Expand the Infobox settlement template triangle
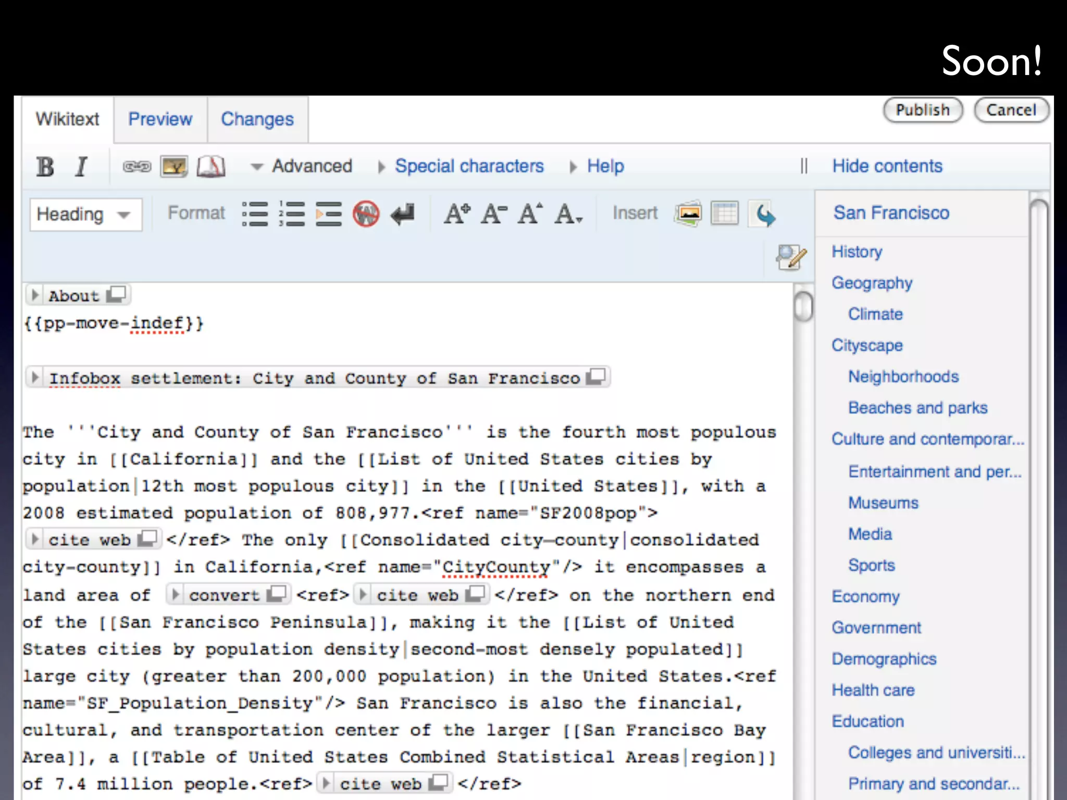Image resolution: width=1067 pixels, height=800 pixels. click(x=35, y=377)
